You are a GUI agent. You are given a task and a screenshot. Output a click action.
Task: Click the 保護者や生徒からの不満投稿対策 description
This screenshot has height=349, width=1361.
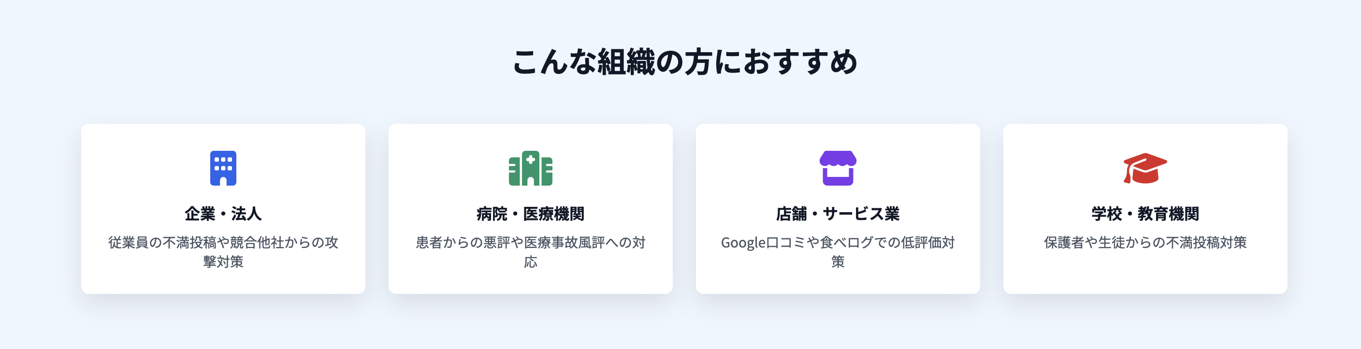coord(1145,243)
